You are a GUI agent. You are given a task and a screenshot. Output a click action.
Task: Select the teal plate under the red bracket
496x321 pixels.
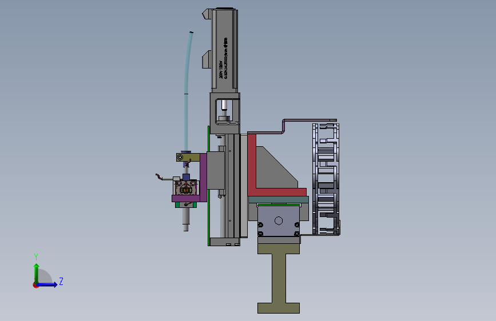point(279,200)
